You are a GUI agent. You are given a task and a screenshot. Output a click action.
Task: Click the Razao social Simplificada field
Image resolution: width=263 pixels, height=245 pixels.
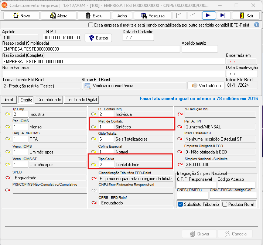click(91, 49)
